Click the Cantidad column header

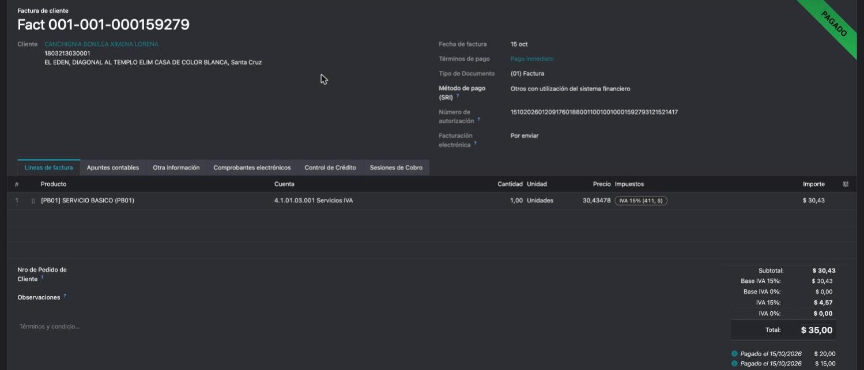click(x=510, y=184)
